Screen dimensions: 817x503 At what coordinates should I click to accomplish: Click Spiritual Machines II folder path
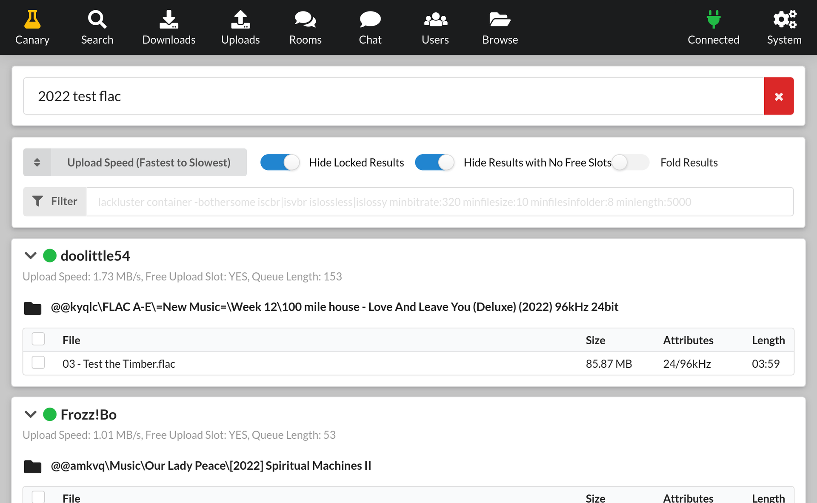coord(211,466)
